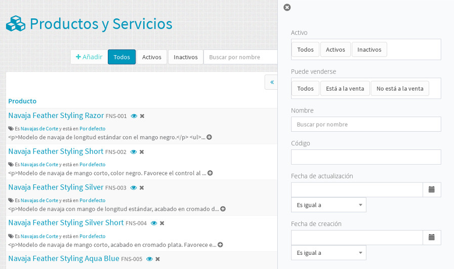The height and width of the screenshot is (269, 454).
Task: Choose 'No está a la venta' filter option
Action: [x=400, y=89]
